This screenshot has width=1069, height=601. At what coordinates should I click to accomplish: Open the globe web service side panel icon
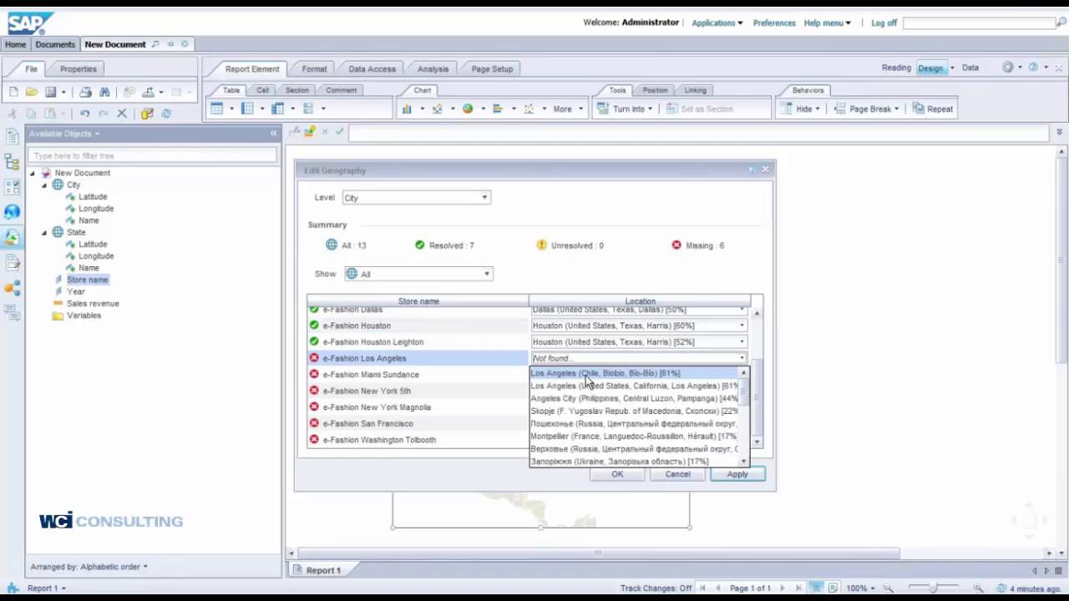click(x=12, y=212)
